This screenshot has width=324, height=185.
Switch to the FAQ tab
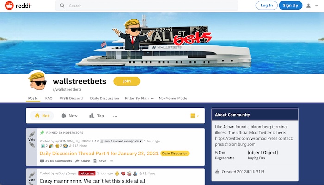click(x=49, y=98)
